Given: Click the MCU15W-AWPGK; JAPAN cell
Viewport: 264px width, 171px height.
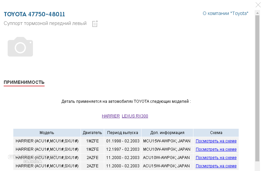Looking at the screenshot, I should [x=167, y=141].
